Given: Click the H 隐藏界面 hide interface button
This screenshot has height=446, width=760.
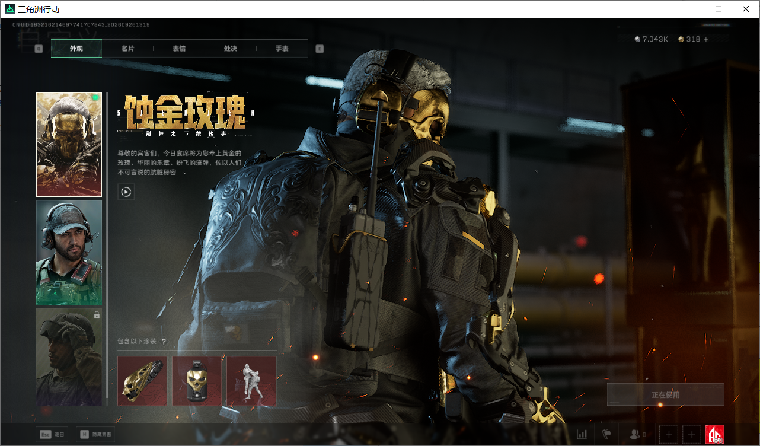Looking at the screenshot, I should [x=95, y=434].
